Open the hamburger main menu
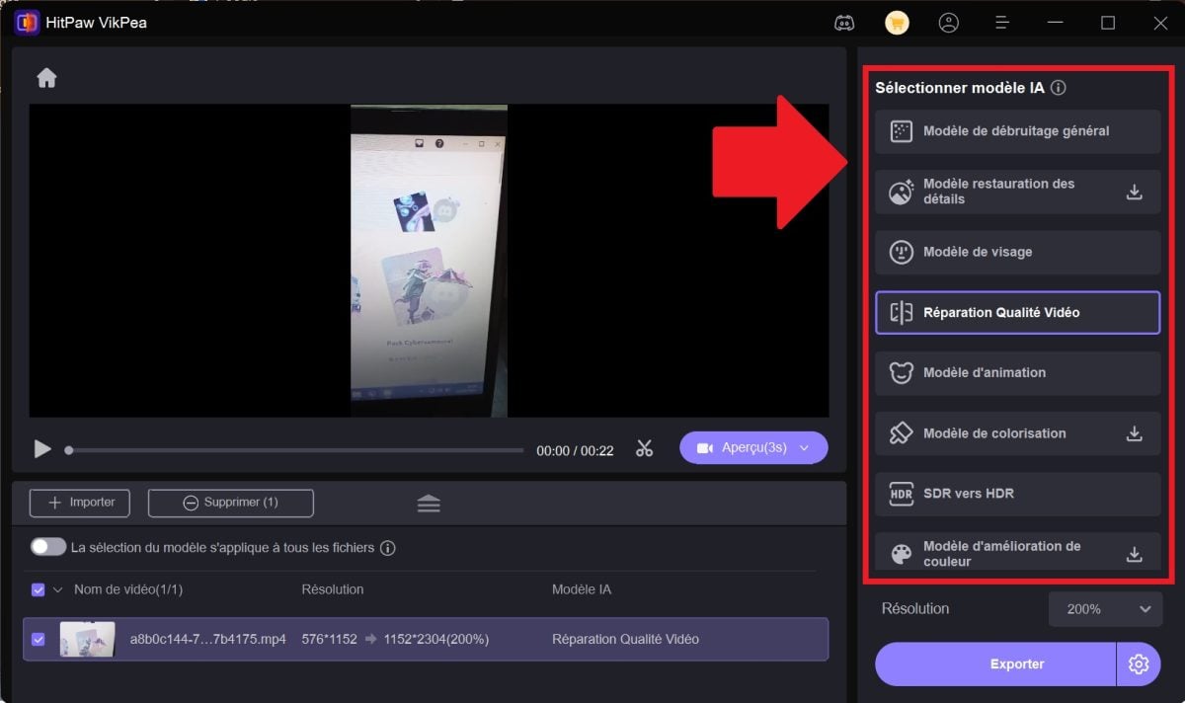1185x703 pixels. pos(1001,23)
